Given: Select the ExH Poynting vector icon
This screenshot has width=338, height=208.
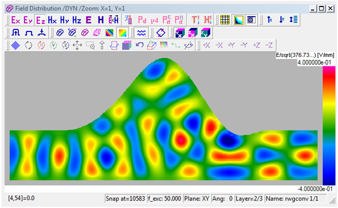Looking at the screenshot, I should click(113, 20).
